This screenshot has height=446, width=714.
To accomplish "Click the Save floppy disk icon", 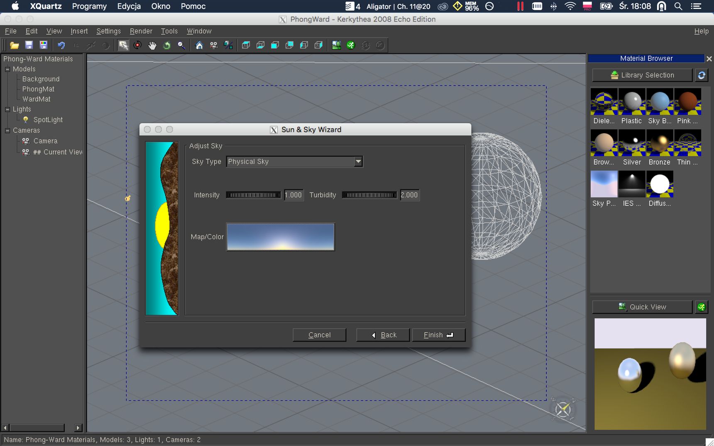I will [29, 45].
